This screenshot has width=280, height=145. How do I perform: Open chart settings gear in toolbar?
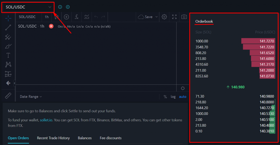click(x=164, y=17)
